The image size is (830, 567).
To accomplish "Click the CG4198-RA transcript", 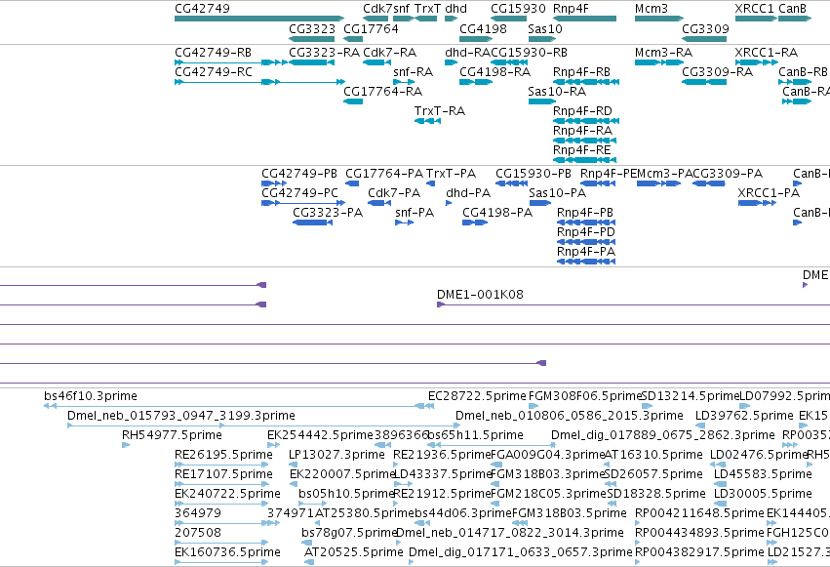I will (x=476, y=82).
